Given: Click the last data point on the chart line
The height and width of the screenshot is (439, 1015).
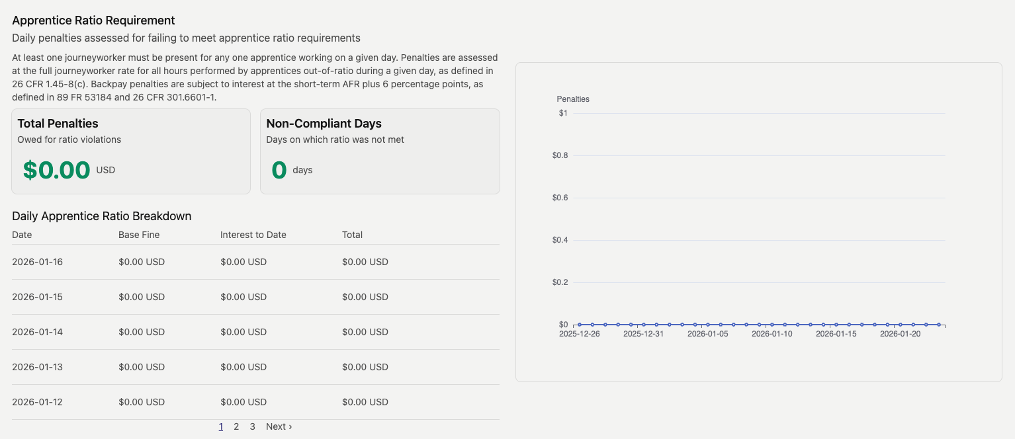Looking at the screenshot, I should 938,325.
